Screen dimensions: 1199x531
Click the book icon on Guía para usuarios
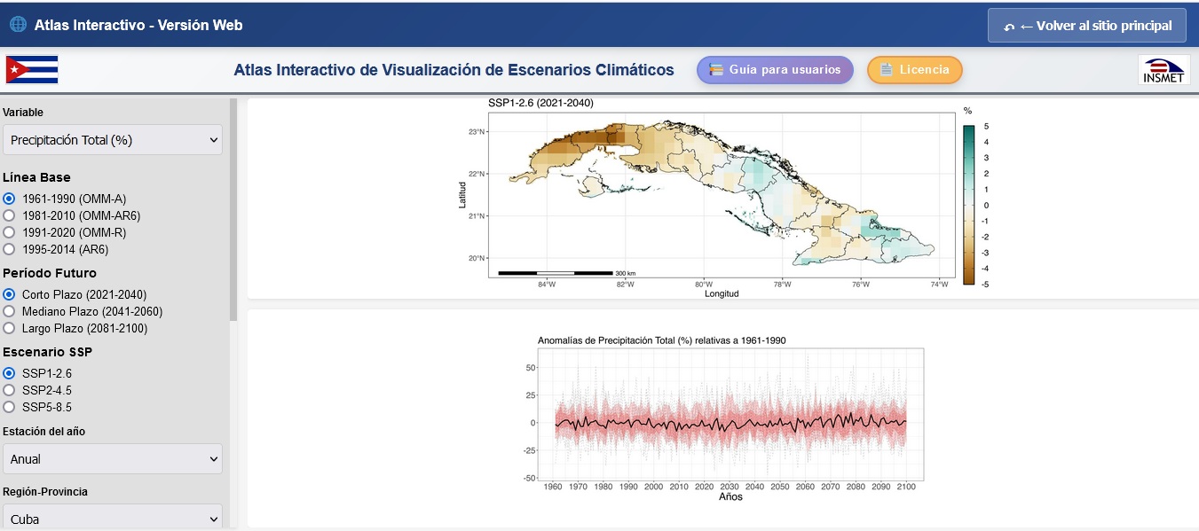pos(715,69)
